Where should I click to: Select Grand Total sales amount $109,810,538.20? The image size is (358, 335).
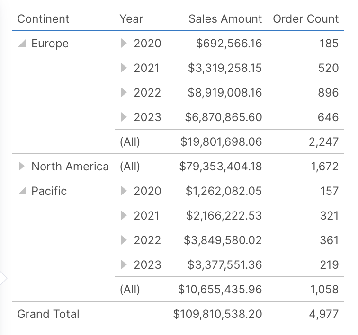[x=217, y=314]
